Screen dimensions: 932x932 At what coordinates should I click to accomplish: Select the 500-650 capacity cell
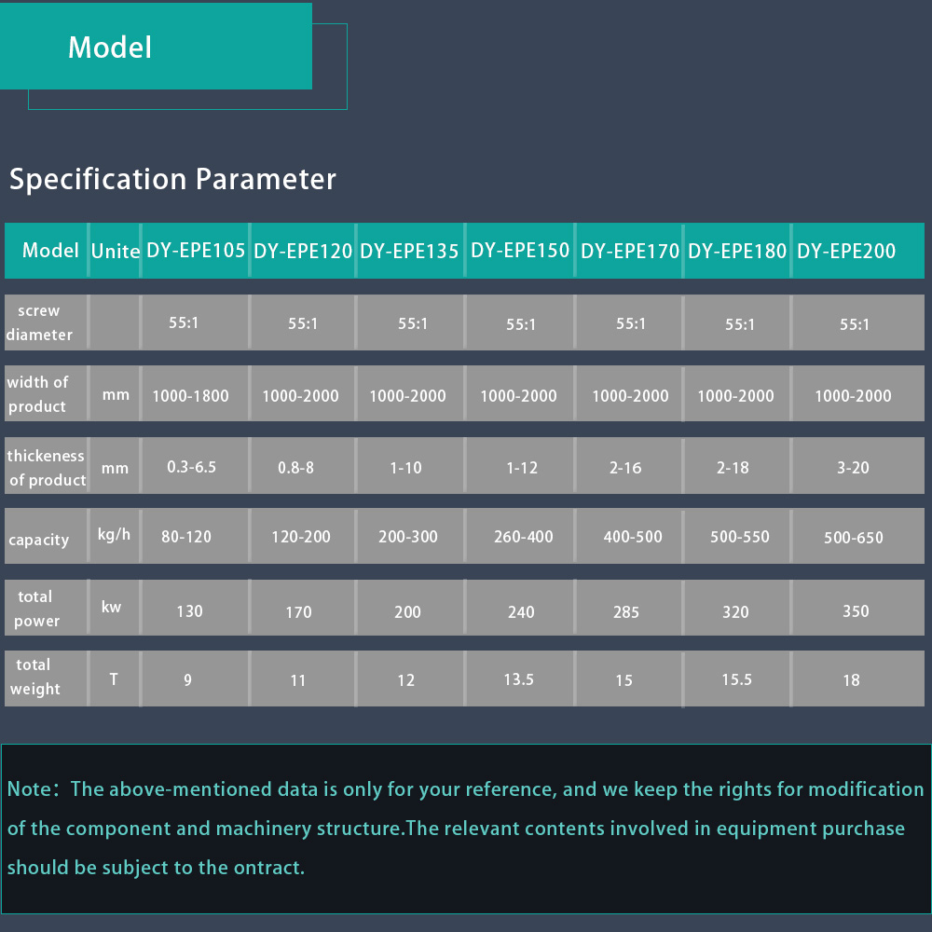(854, 538)
